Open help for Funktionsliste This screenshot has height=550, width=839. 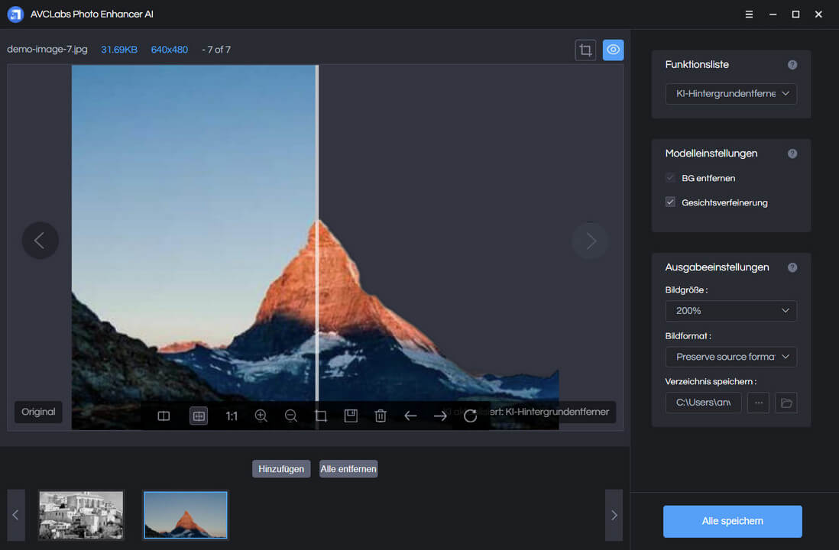[x=792, y=65]
